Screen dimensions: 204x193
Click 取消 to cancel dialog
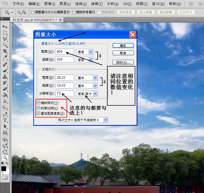coord(123,53)
